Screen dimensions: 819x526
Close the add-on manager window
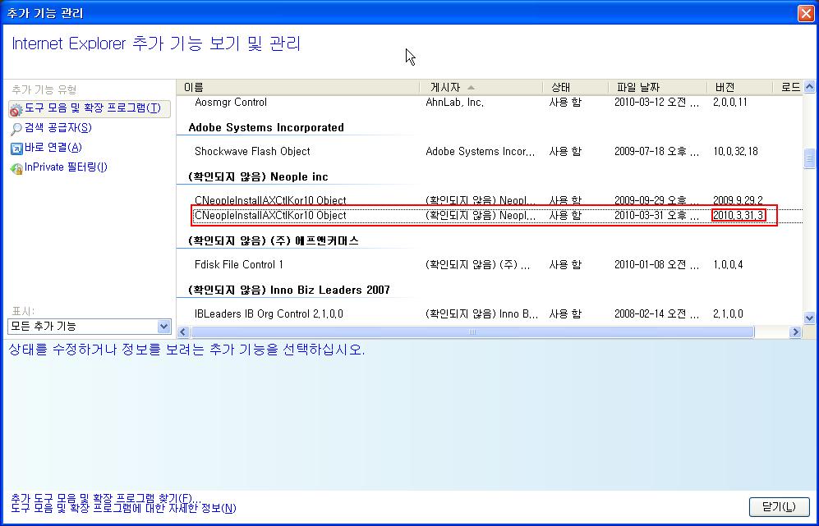805,13
